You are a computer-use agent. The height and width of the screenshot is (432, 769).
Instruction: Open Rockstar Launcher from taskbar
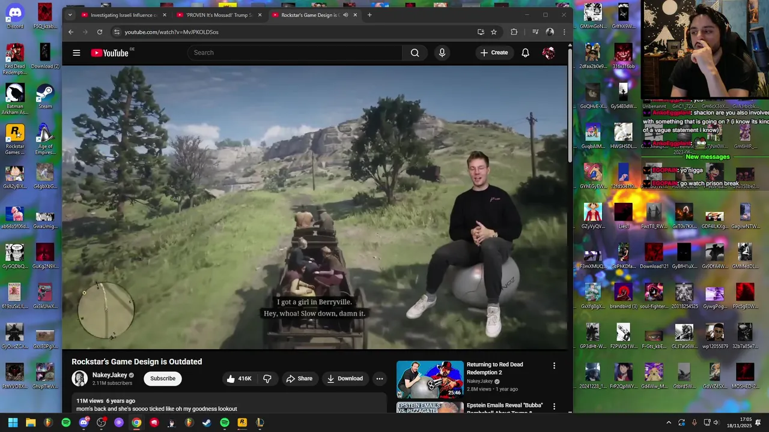point(242,422)
